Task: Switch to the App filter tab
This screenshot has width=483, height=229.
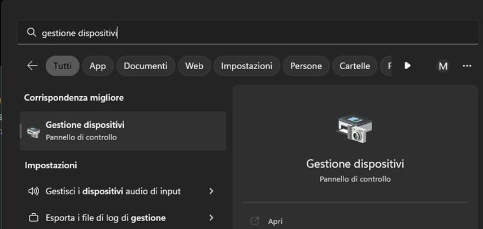Action: coord(97,66)
